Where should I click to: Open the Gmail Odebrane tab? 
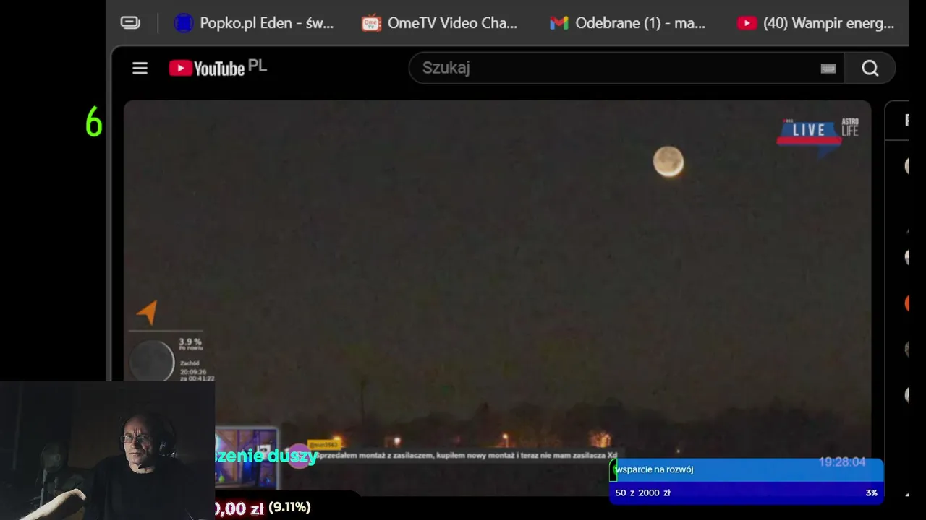pyautogui.click(x=627, y=23)
